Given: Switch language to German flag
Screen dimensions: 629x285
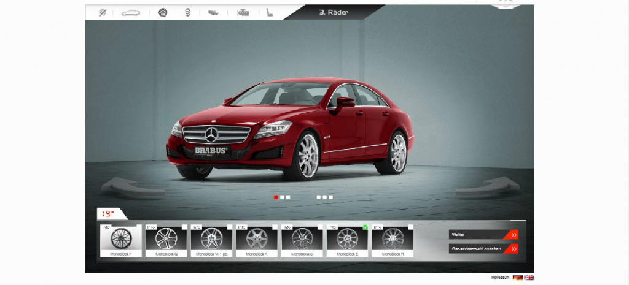Looking at the screenshot, I should (x=517, y=278).
